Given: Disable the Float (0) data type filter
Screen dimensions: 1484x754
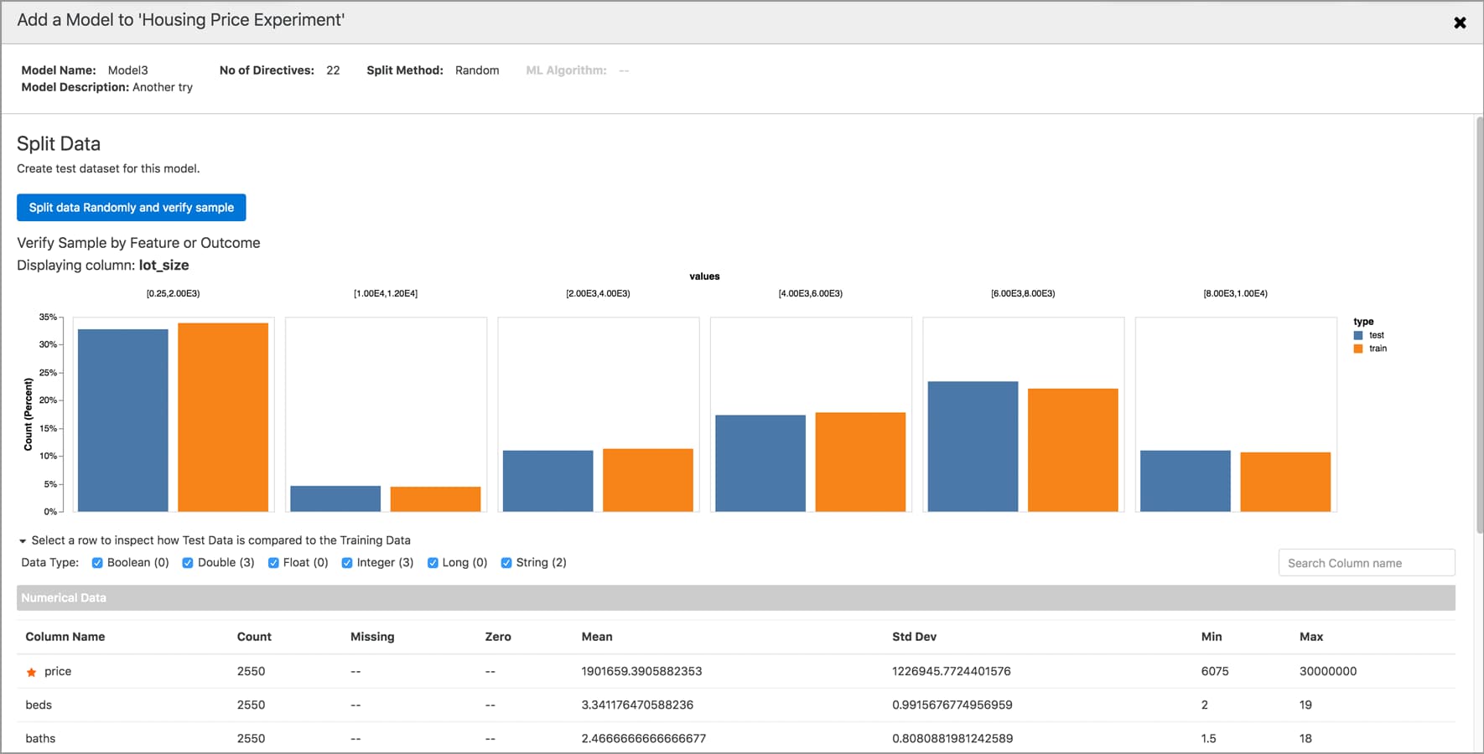Looking at the screenshot, I should click(x=273, y=563).
